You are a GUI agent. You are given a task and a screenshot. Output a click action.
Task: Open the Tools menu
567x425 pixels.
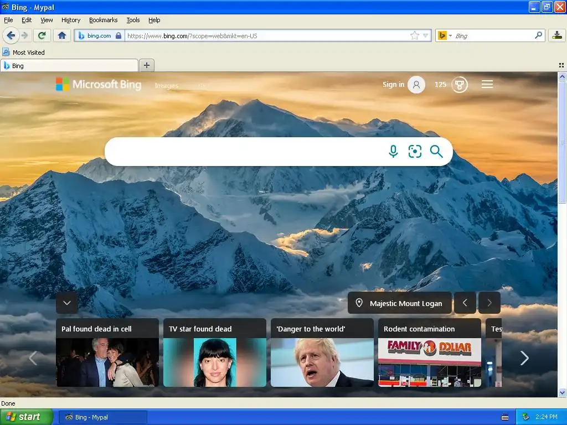133,20
